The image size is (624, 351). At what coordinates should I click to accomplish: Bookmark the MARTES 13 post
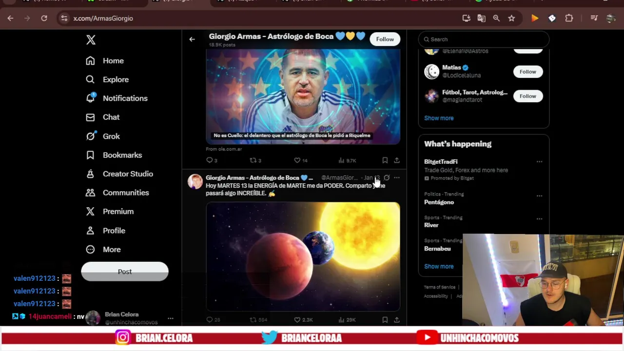point(385,320)
